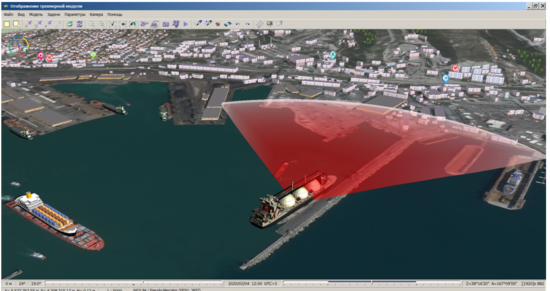This screenshot has height=291, width=550.
Task: Click the ruler measurement tool icon
Action: pyautogui.click(x=260, y=24)
